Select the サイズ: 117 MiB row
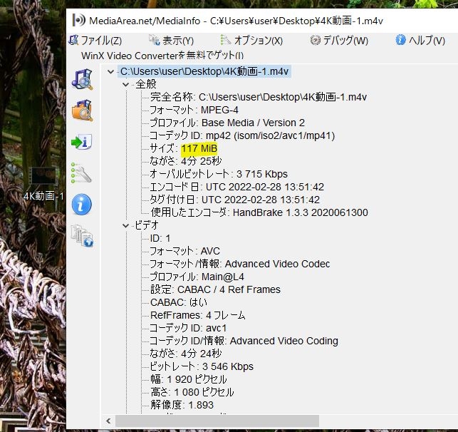 [184, 148]
